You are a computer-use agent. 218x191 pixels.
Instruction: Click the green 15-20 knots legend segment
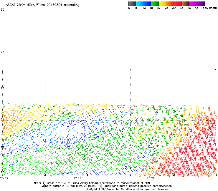(155, 4)
